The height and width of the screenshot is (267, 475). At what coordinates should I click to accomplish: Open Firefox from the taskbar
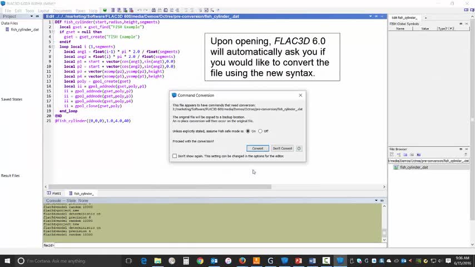click(242, 261)
